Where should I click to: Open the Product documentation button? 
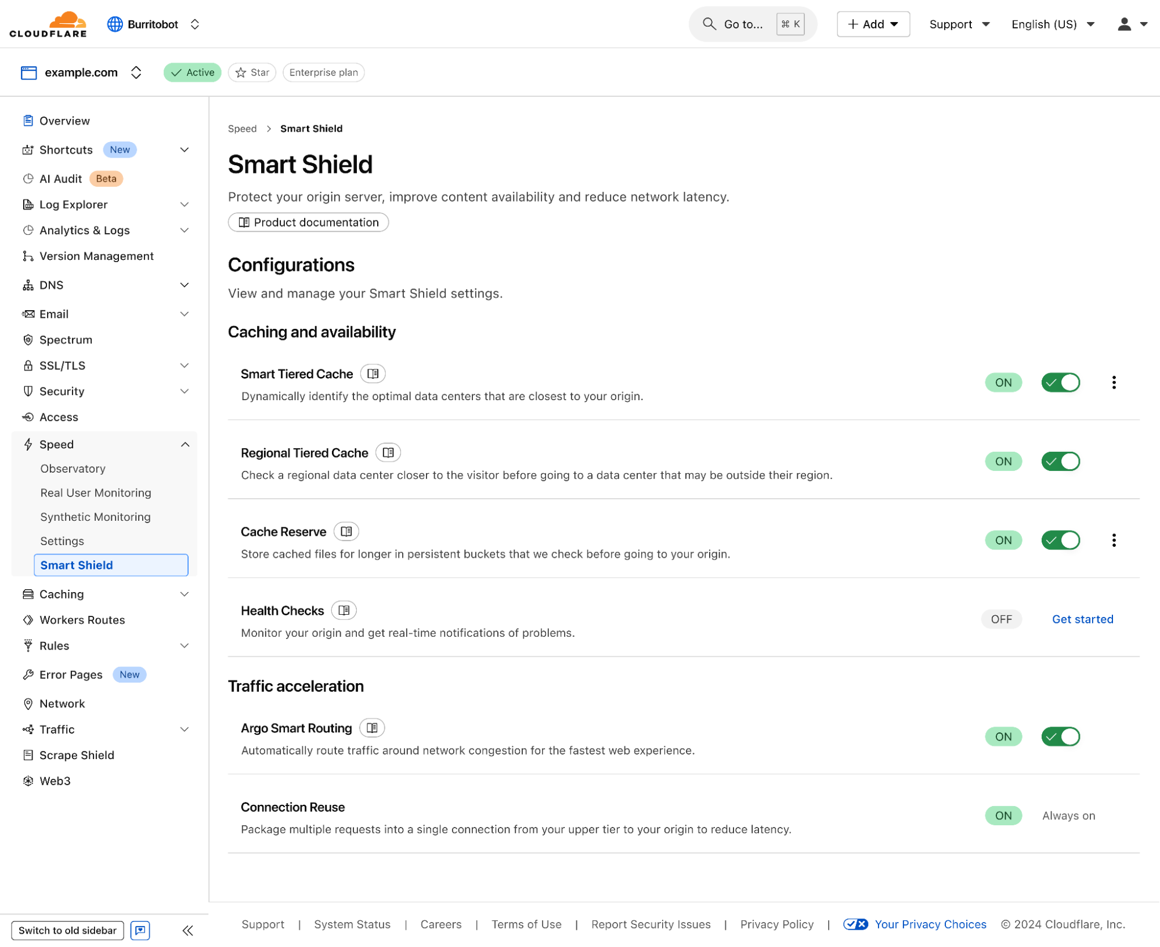(308, 223)
